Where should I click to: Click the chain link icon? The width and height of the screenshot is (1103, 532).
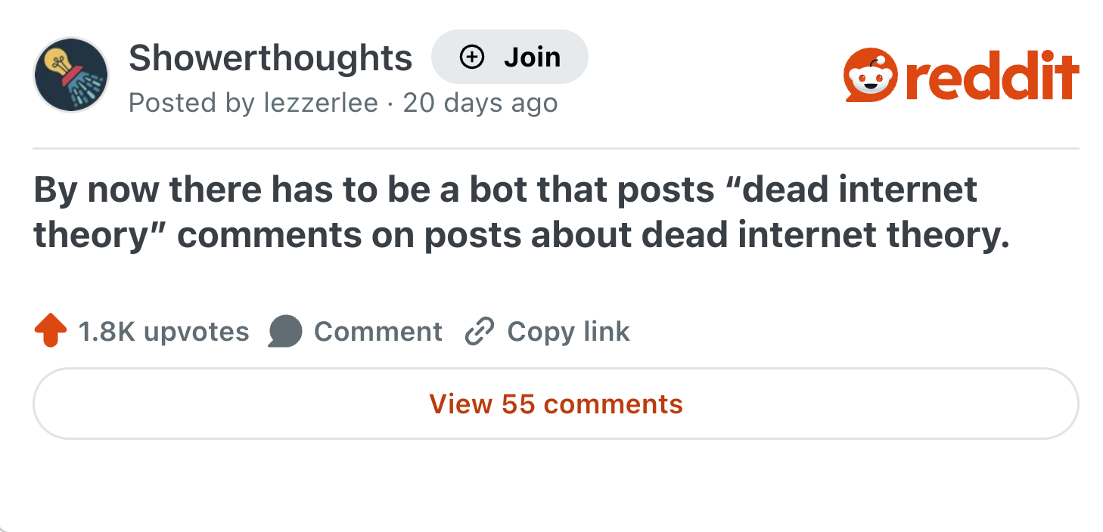click(x=479, y=332)
